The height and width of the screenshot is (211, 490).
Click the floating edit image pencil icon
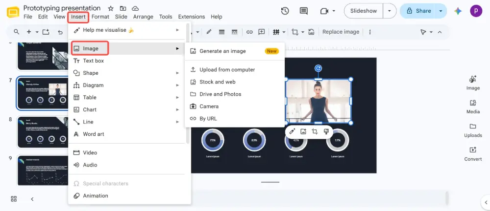(x=292, y=131)
